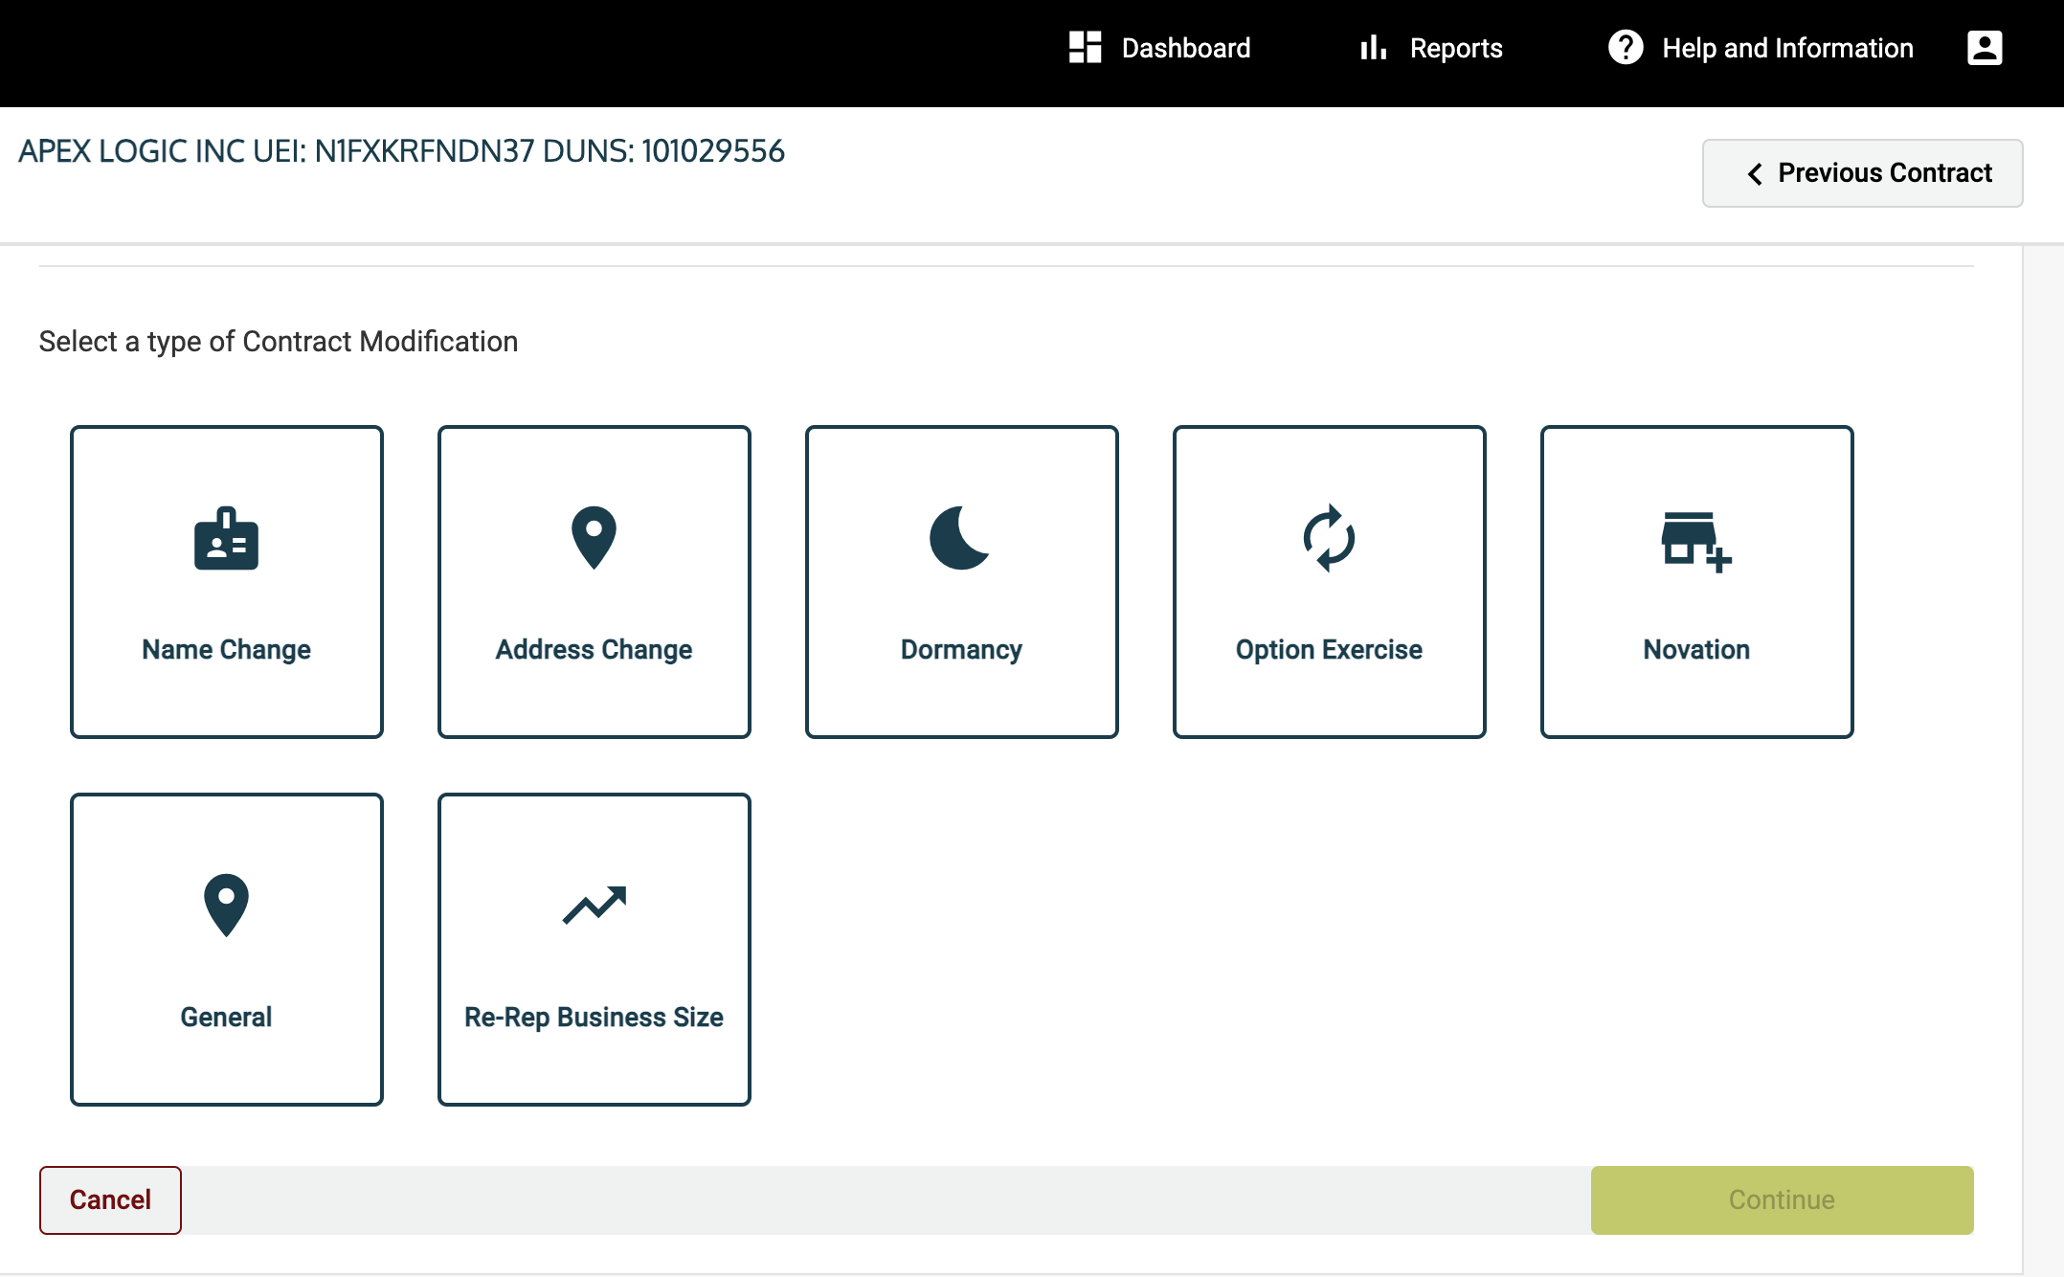Open the user profile account icon
Image resolution: width=2064 pixels, height=1277 pixels.
coord(1984,48)
